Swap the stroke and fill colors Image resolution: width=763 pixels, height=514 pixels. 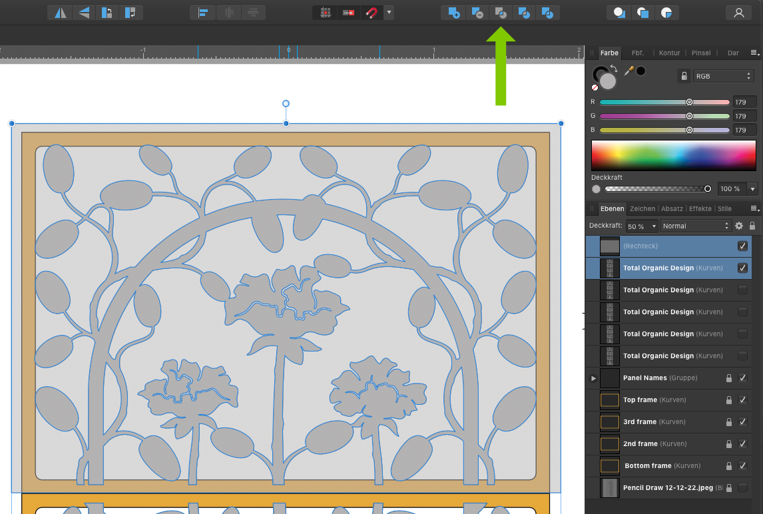pos(614,69)
